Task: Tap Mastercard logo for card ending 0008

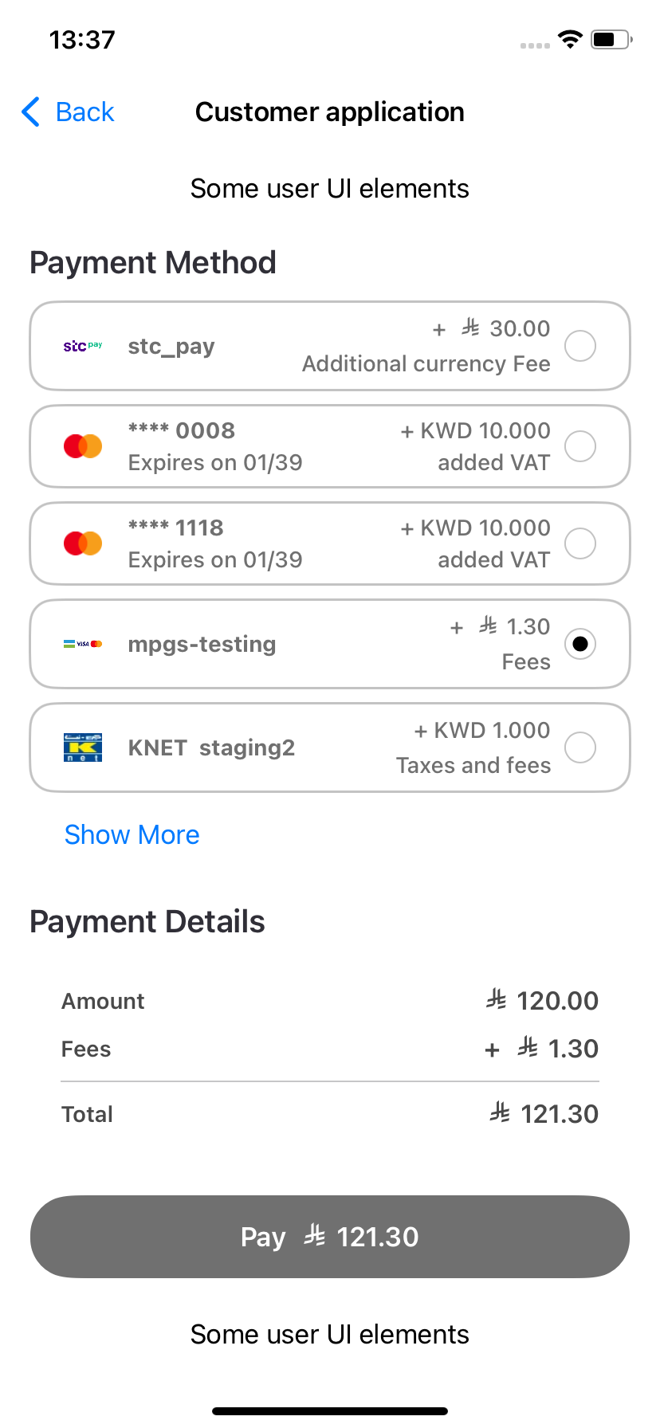Action: tap(83, 446)
